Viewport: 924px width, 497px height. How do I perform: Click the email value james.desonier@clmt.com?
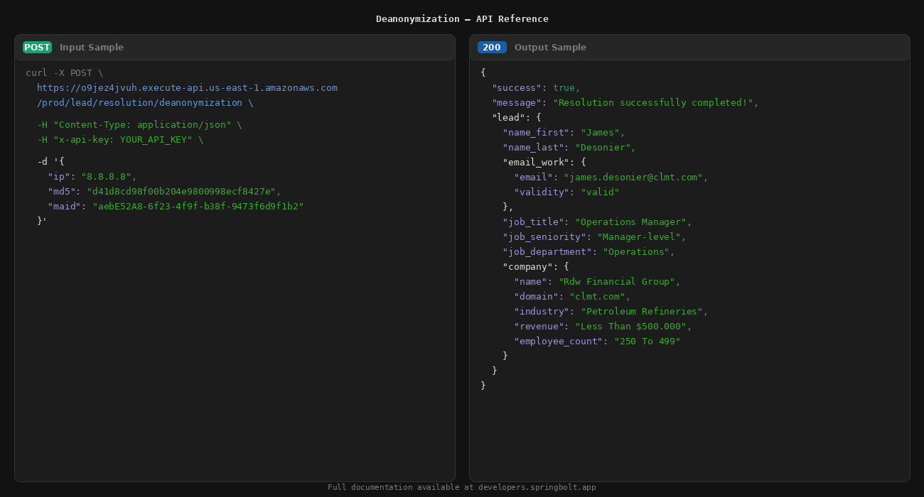click(636, 177)
